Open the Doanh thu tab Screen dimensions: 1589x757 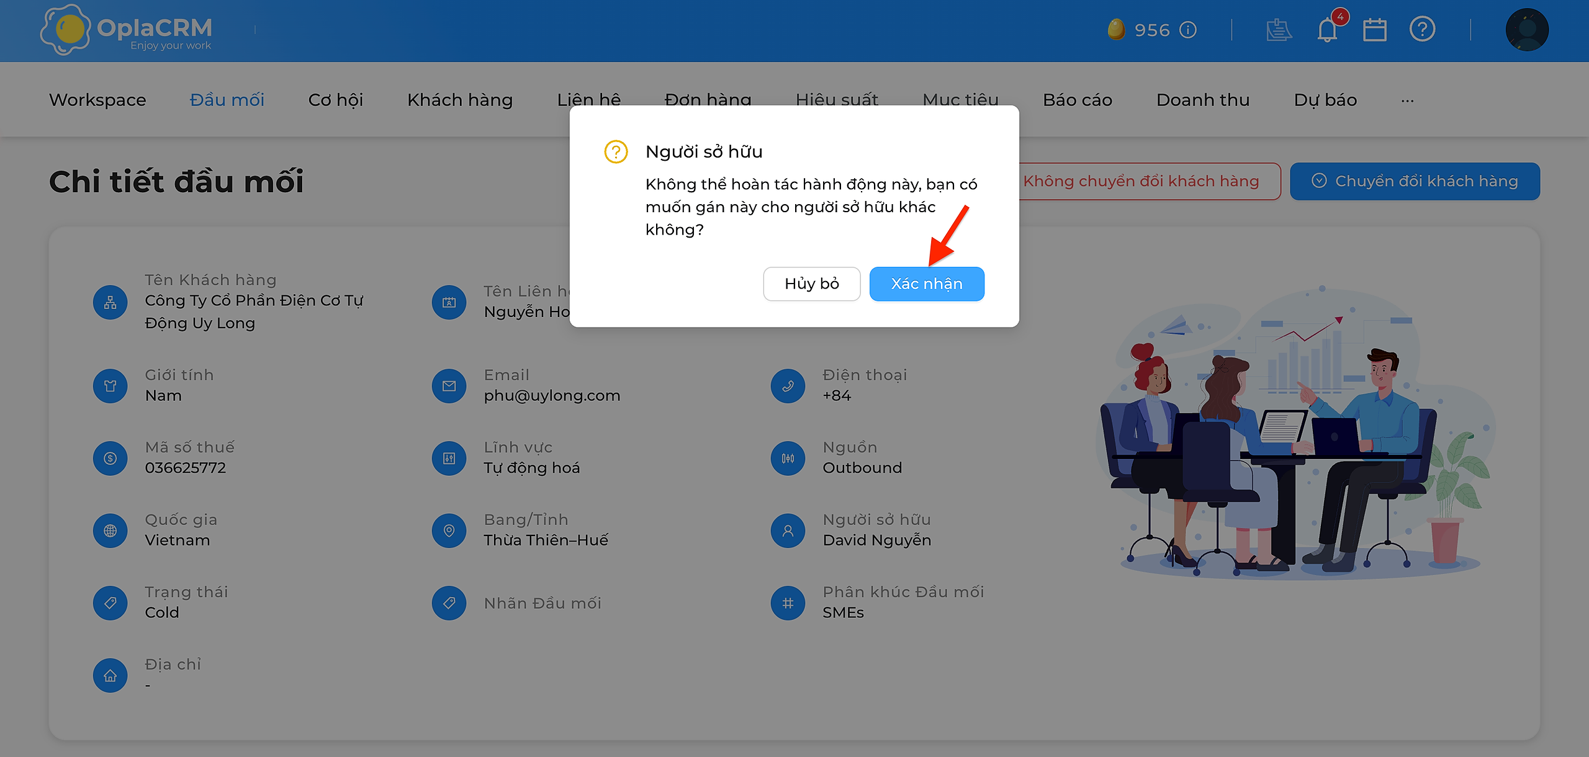click(x=1203, y=100)
